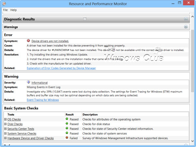The width and height of the screenshot is (196, 147).
Task: Click the Device drivers are not installed link
Action: (x=50, y=41)
